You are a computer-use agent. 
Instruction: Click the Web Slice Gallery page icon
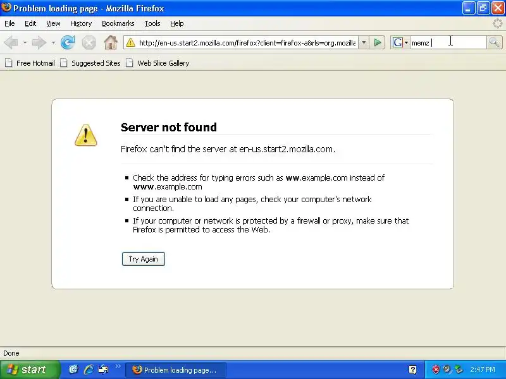point(130,63)
